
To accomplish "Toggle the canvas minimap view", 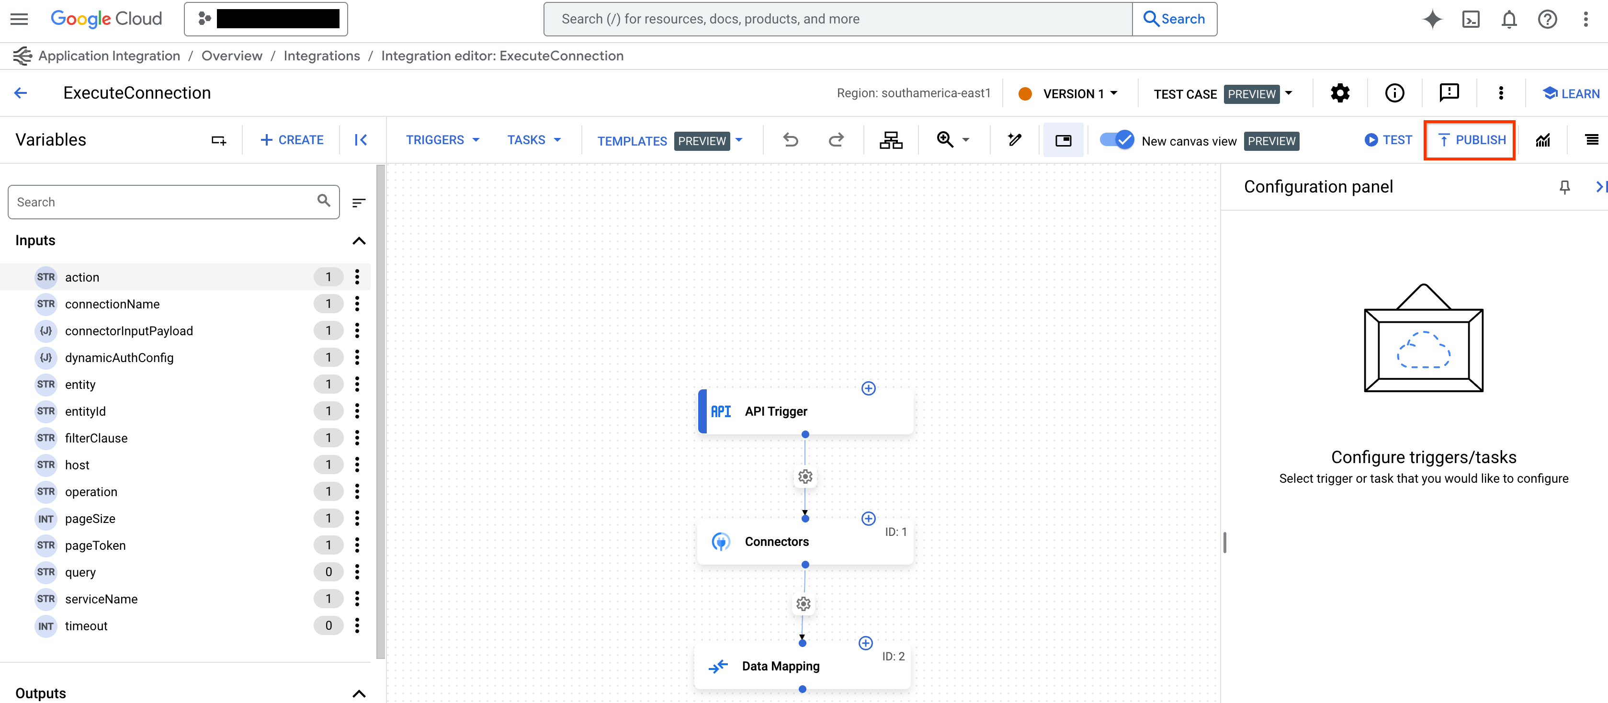I will (x=1063, y=140).
